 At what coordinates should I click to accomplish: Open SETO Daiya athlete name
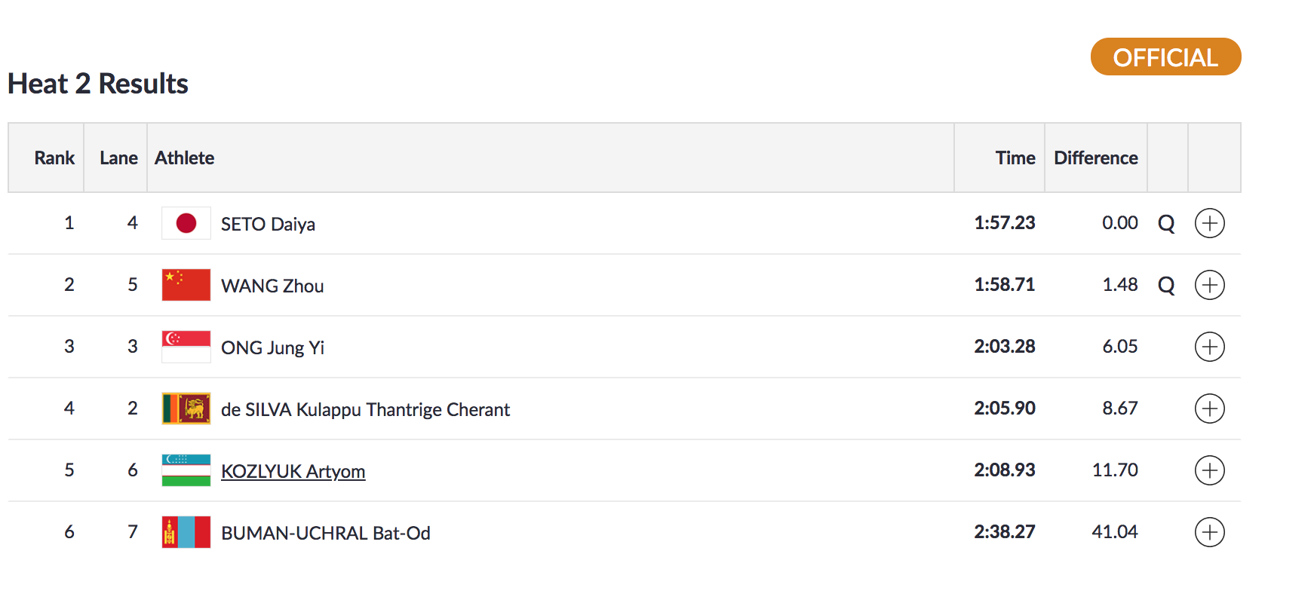pyautogui.click(x=268, y=224)
